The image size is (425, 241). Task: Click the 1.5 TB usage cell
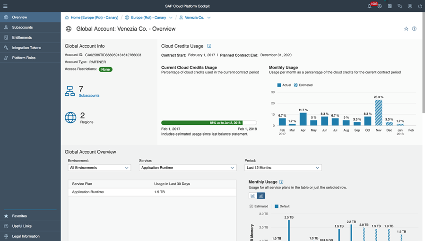pyautogui.click(x=159, y=192)
